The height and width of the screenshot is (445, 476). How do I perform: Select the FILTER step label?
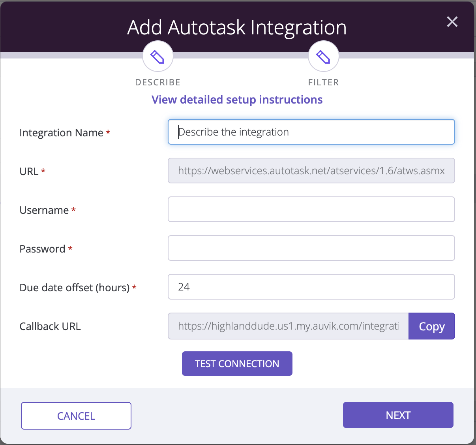pos(324,82)
